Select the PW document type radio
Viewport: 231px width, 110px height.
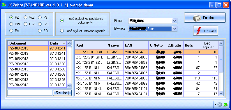pyautogui.click(x=11, y=24)
